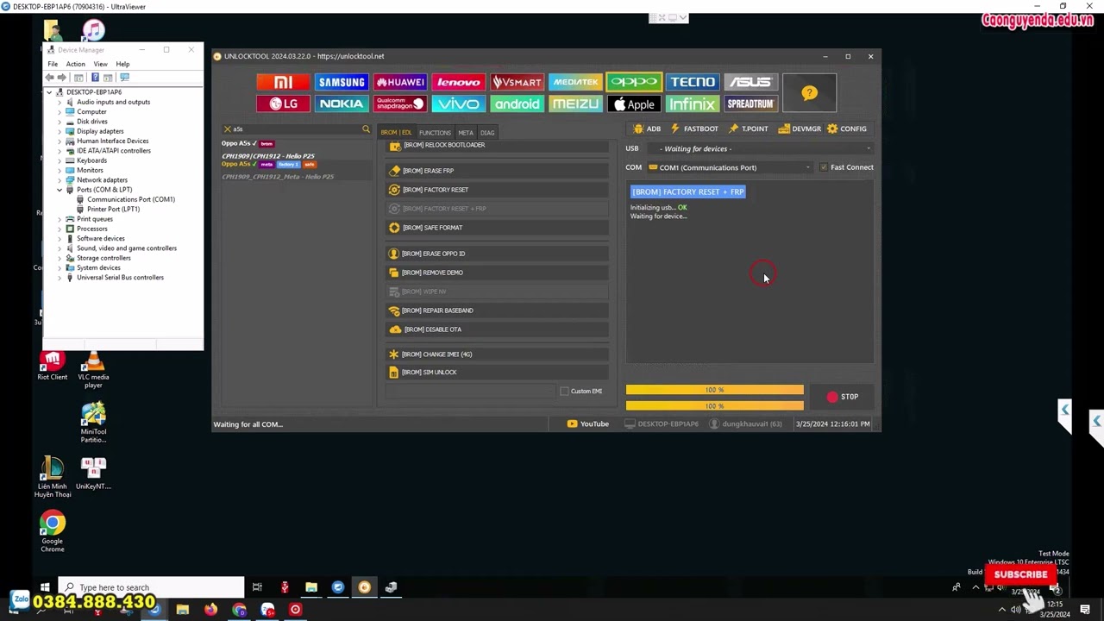The image size is (1104, 621).
Task: Switch to the BROM | EDL tab
Action: click(x=396, y=133)
